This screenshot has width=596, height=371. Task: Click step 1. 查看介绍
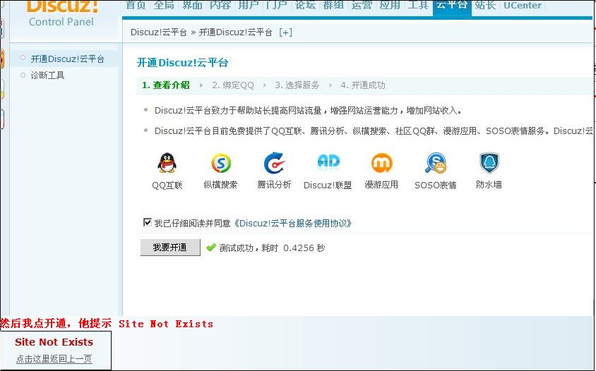pyautogui.click(x=166, y=85)
